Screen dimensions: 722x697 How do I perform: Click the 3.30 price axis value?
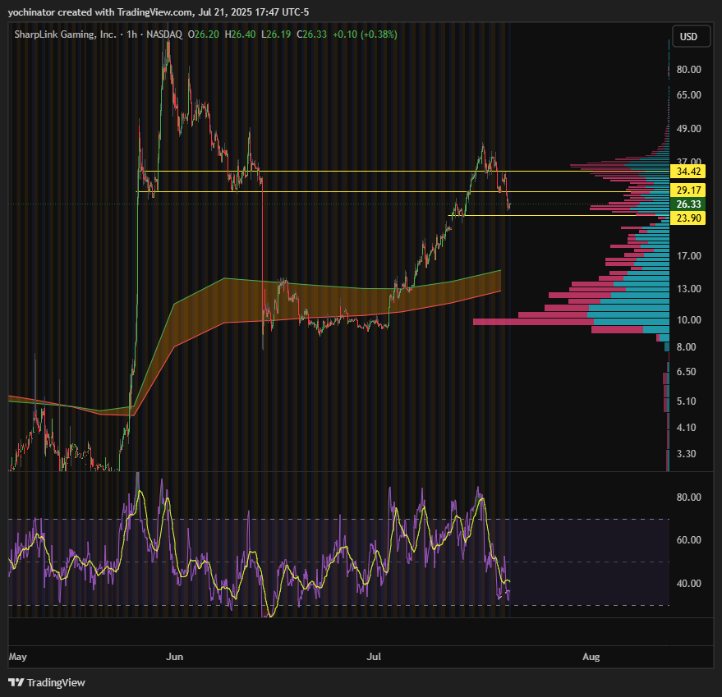pyautogui.click(x=686, y=454)
